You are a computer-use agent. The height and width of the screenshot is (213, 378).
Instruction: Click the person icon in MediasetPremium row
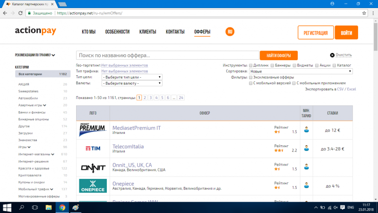pyautogui.click(x=306, y=130)
